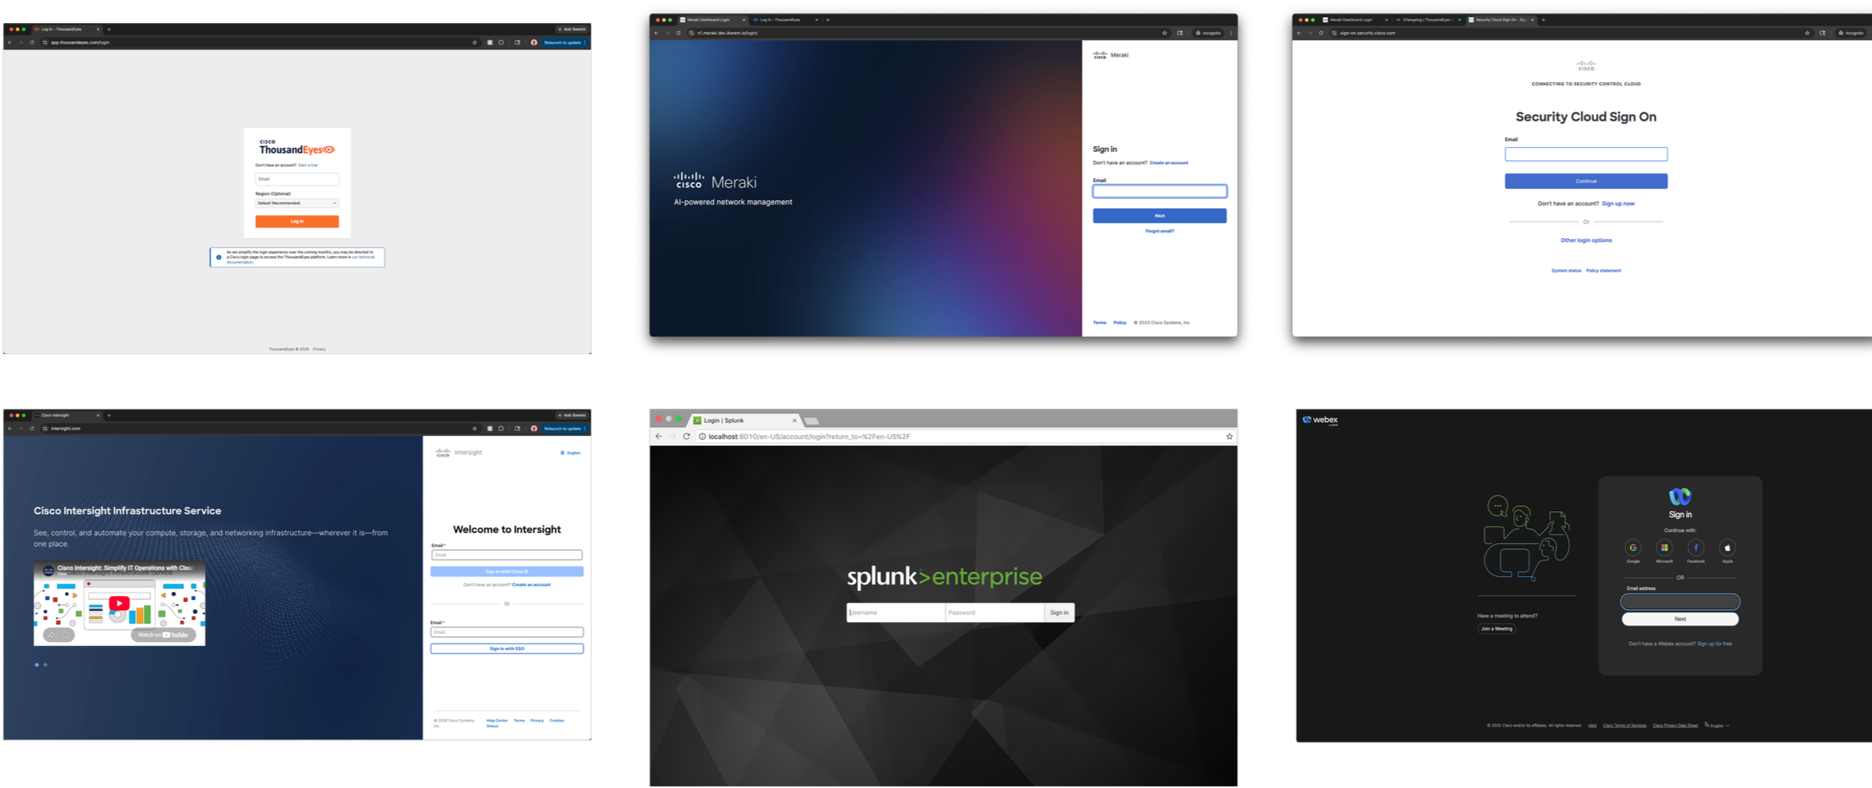Switch to the Log in - ThousandEyes tab
Screen dimensions: 1872x788
coord(67,29)
